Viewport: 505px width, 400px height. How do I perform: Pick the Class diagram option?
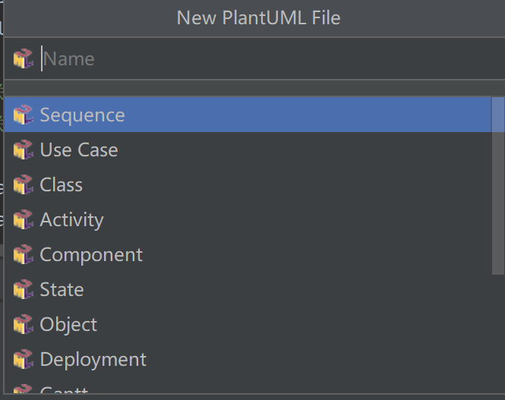248,184
